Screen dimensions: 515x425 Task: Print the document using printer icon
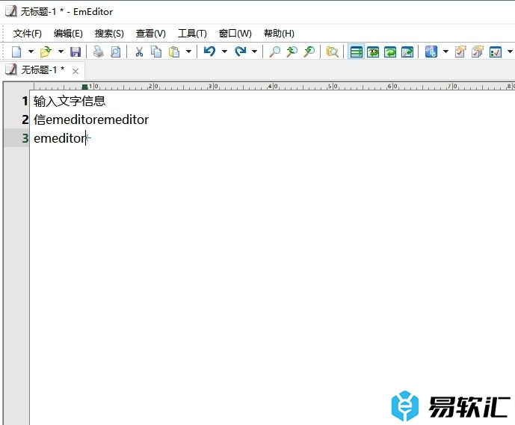[x=98, y=52]
